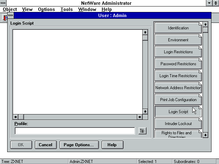Minimize the NetWare Administrator window
Image resolution: width=219 pixels, height=164 pixels.
click(209, 3)
